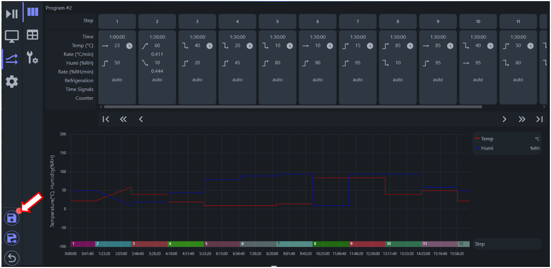Image resolution: width=551 pixels, height=268 pixels.
Task: Click the scrollbar left arrow
Action: tap(100, 107)
